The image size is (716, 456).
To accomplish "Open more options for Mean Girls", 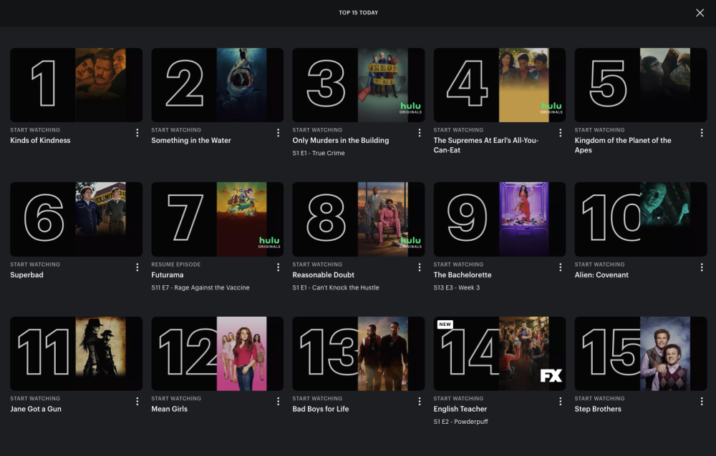I will (278, 401).
